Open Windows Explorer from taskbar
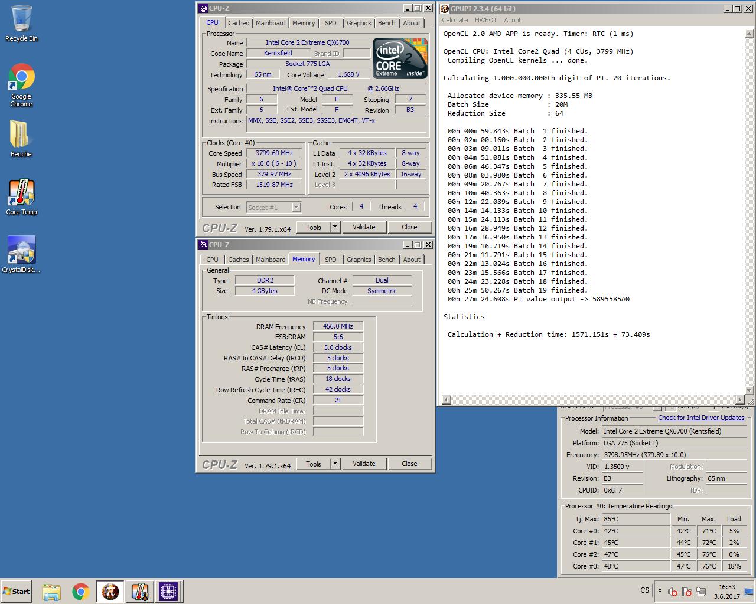Image resolution: width=756 pixels, height=604 pixels. click(x=51, y=591)
